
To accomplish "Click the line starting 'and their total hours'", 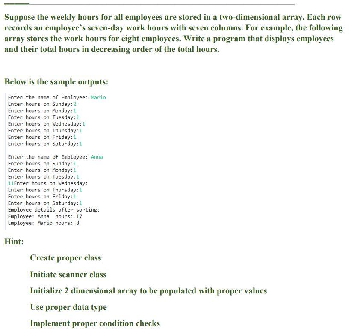I will tap(112, 49).
